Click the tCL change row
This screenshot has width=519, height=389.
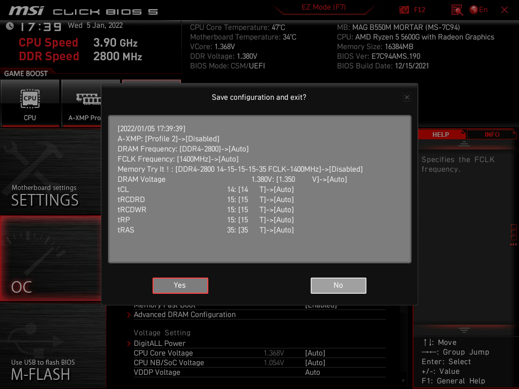(x=206, y=189)
